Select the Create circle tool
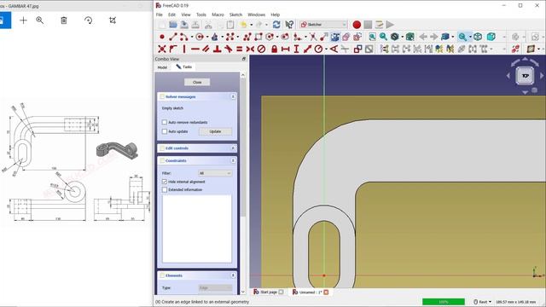546x307 pixels. pos(200,37)
